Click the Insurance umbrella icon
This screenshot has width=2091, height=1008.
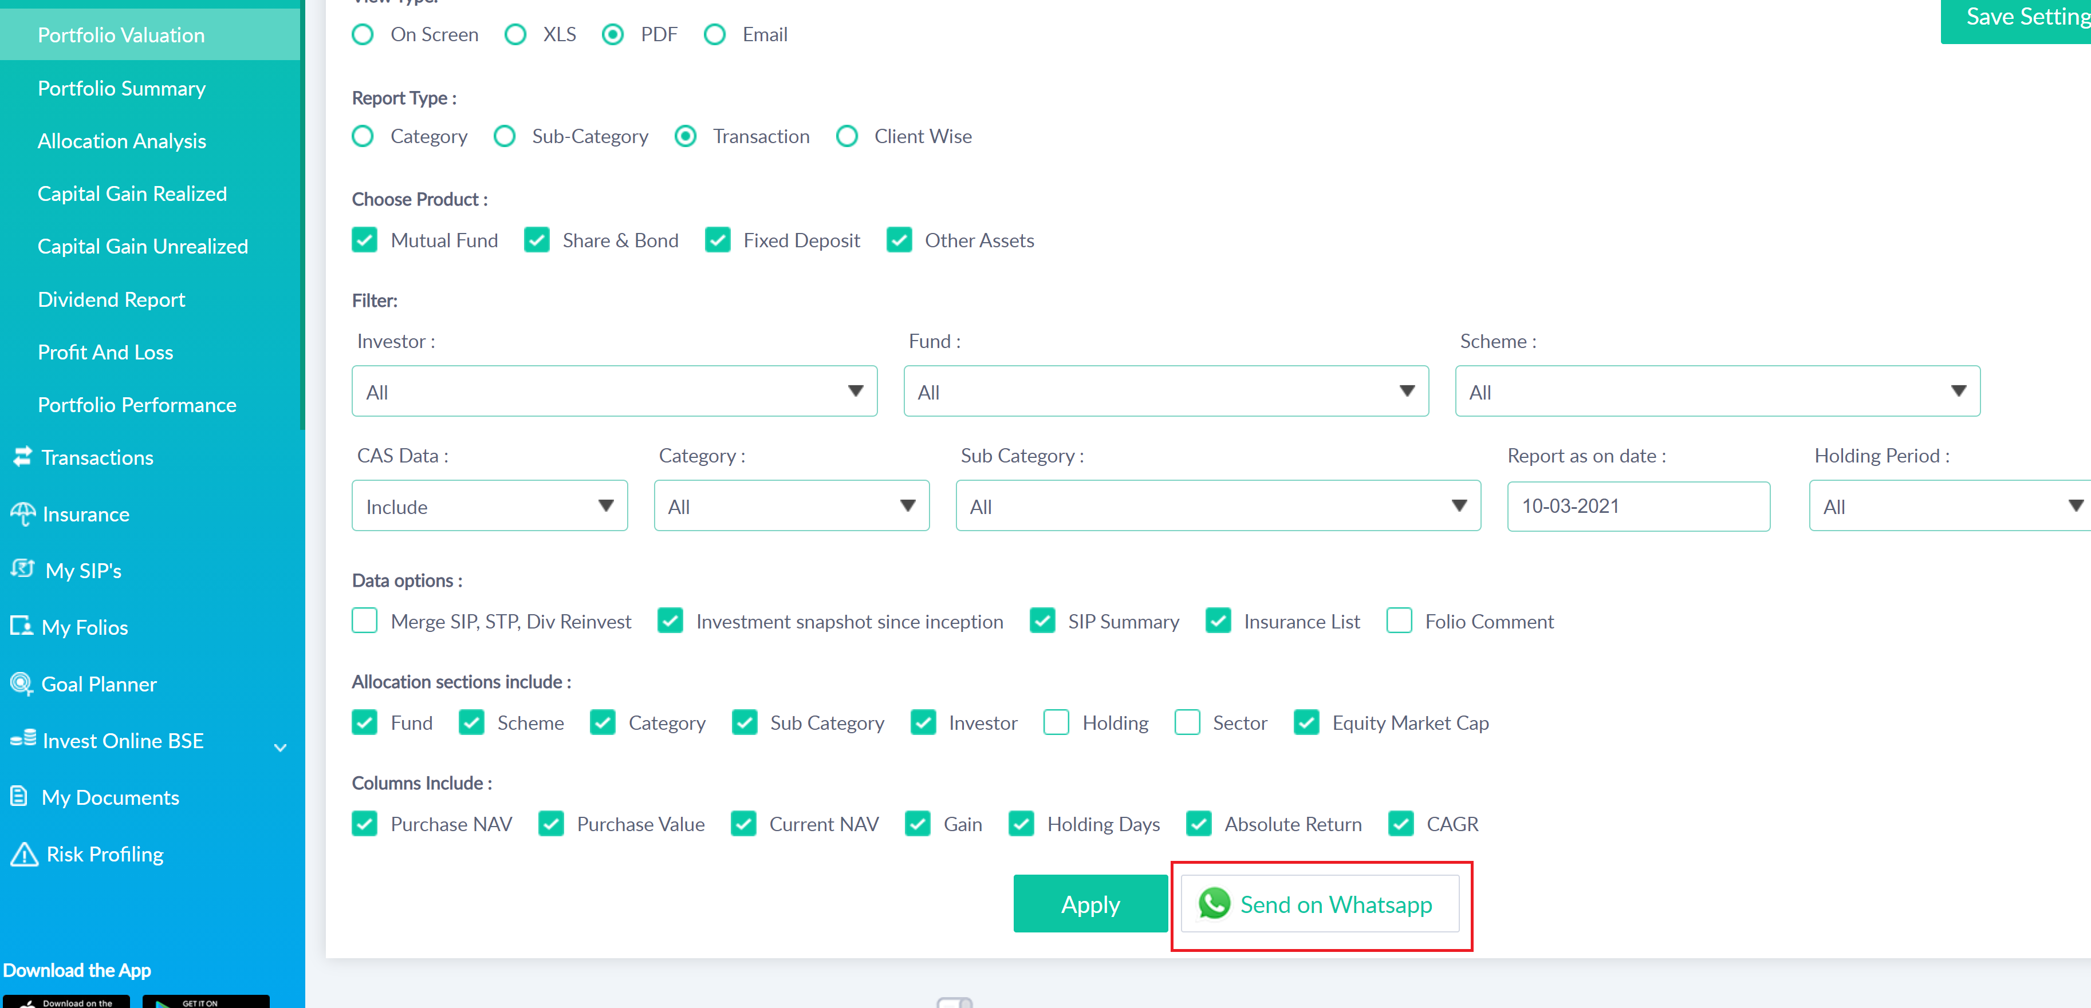point(23,514)
